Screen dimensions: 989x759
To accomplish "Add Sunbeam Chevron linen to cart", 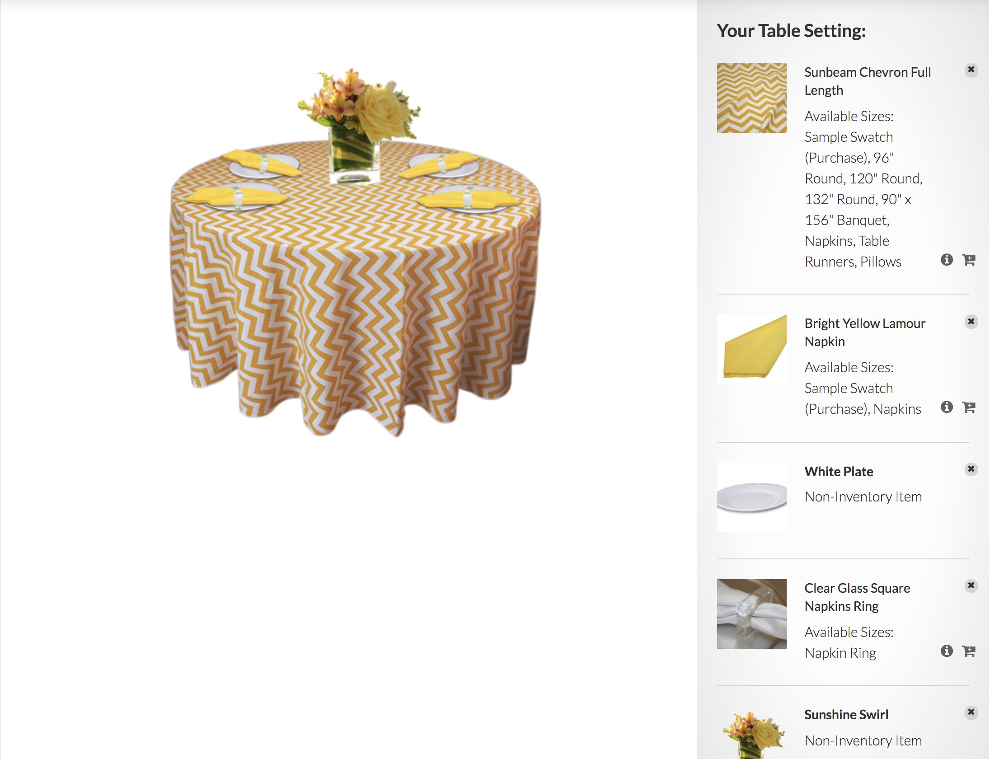I will coord(969,260).
